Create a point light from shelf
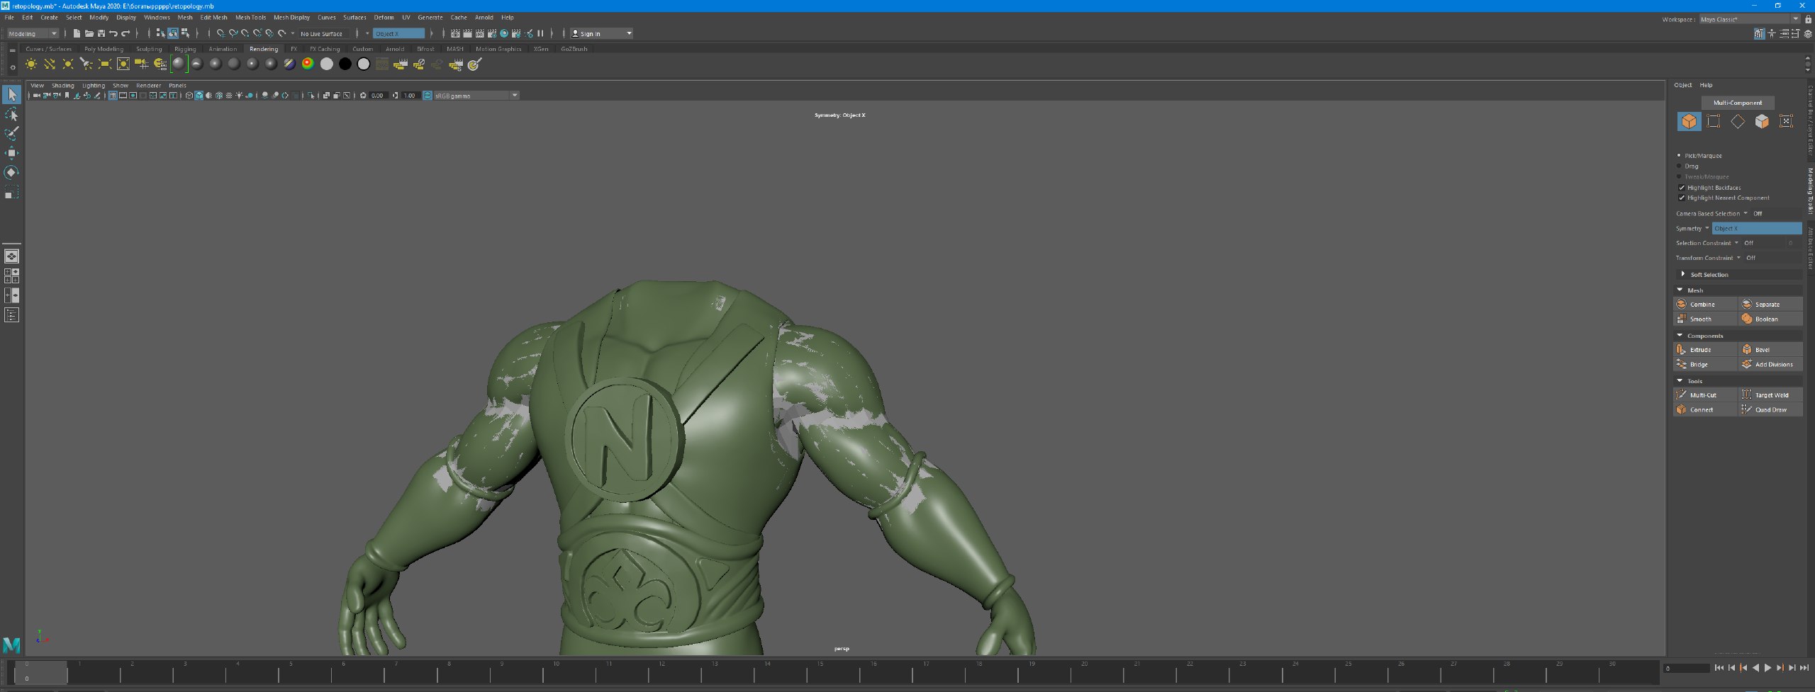Image resolution: width=1815 pixels, height=692 pixels. pos(68,64)
